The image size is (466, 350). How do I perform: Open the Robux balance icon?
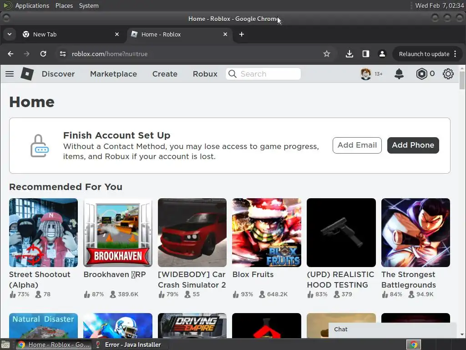tap(421, 74)
